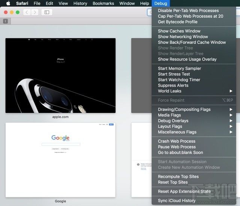The width and height of the screenshot is (240, 206).
Task: Click Show Caches Window
Action: point(179,31)
